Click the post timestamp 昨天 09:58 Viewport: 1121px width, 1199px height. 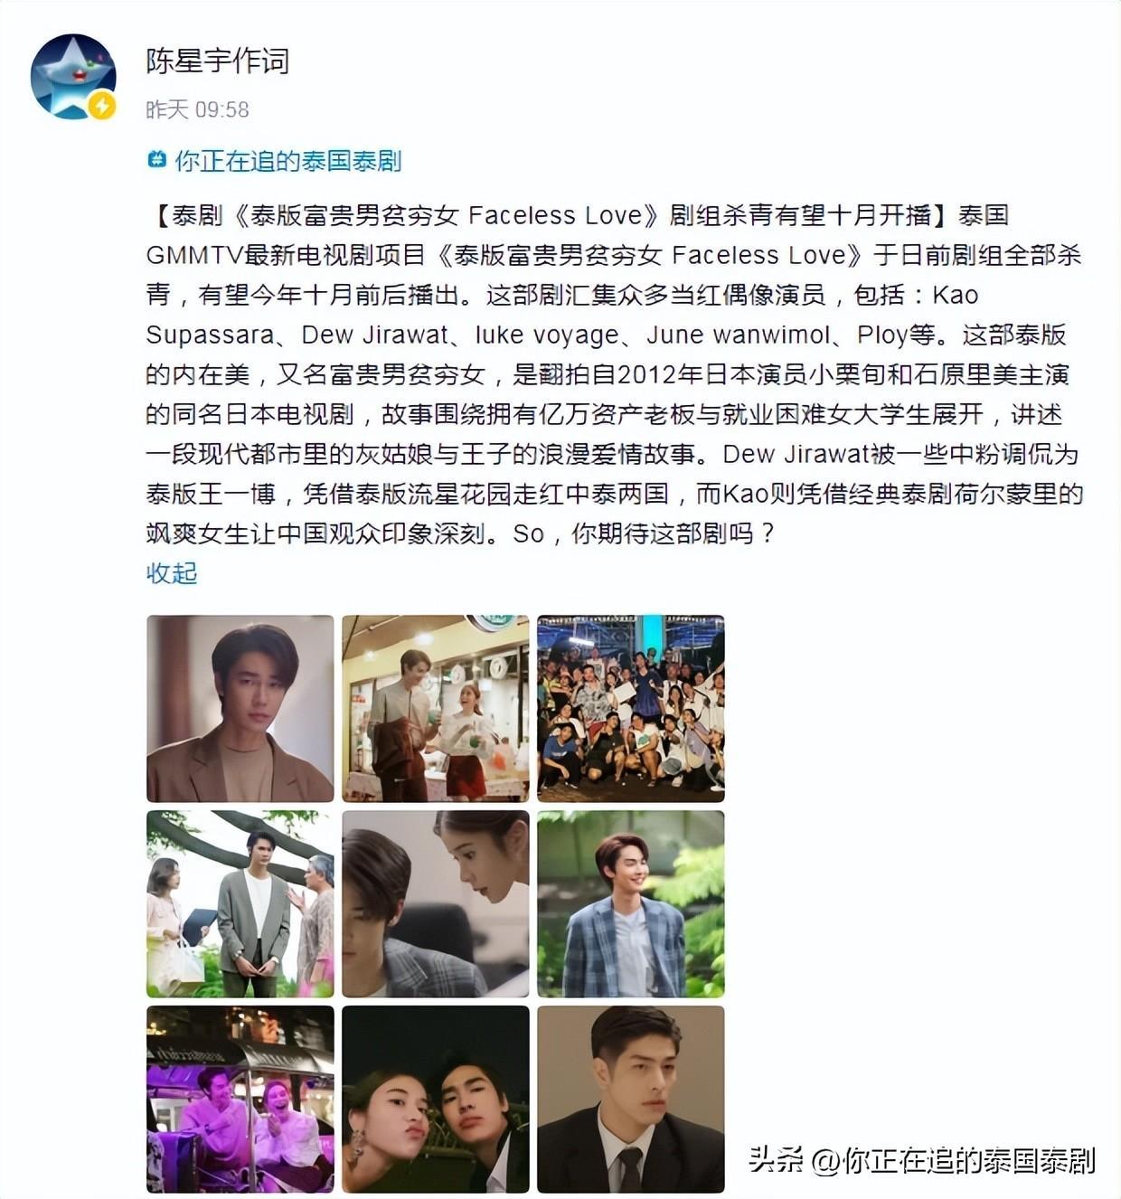[198, 109]
